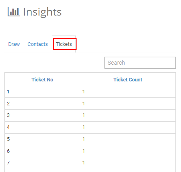The width and height of the screenshot is (181, 172).
Task: Sort by the Ticket Count column header
Action: pos(128,80)
